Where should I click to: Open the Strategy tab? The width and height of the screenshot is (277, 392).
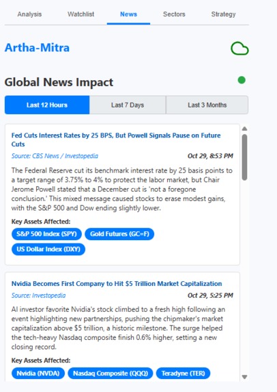[223, 14]
